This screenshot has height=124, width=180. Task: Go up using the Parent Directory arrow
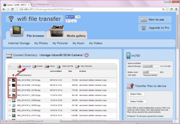click(13, 75)
